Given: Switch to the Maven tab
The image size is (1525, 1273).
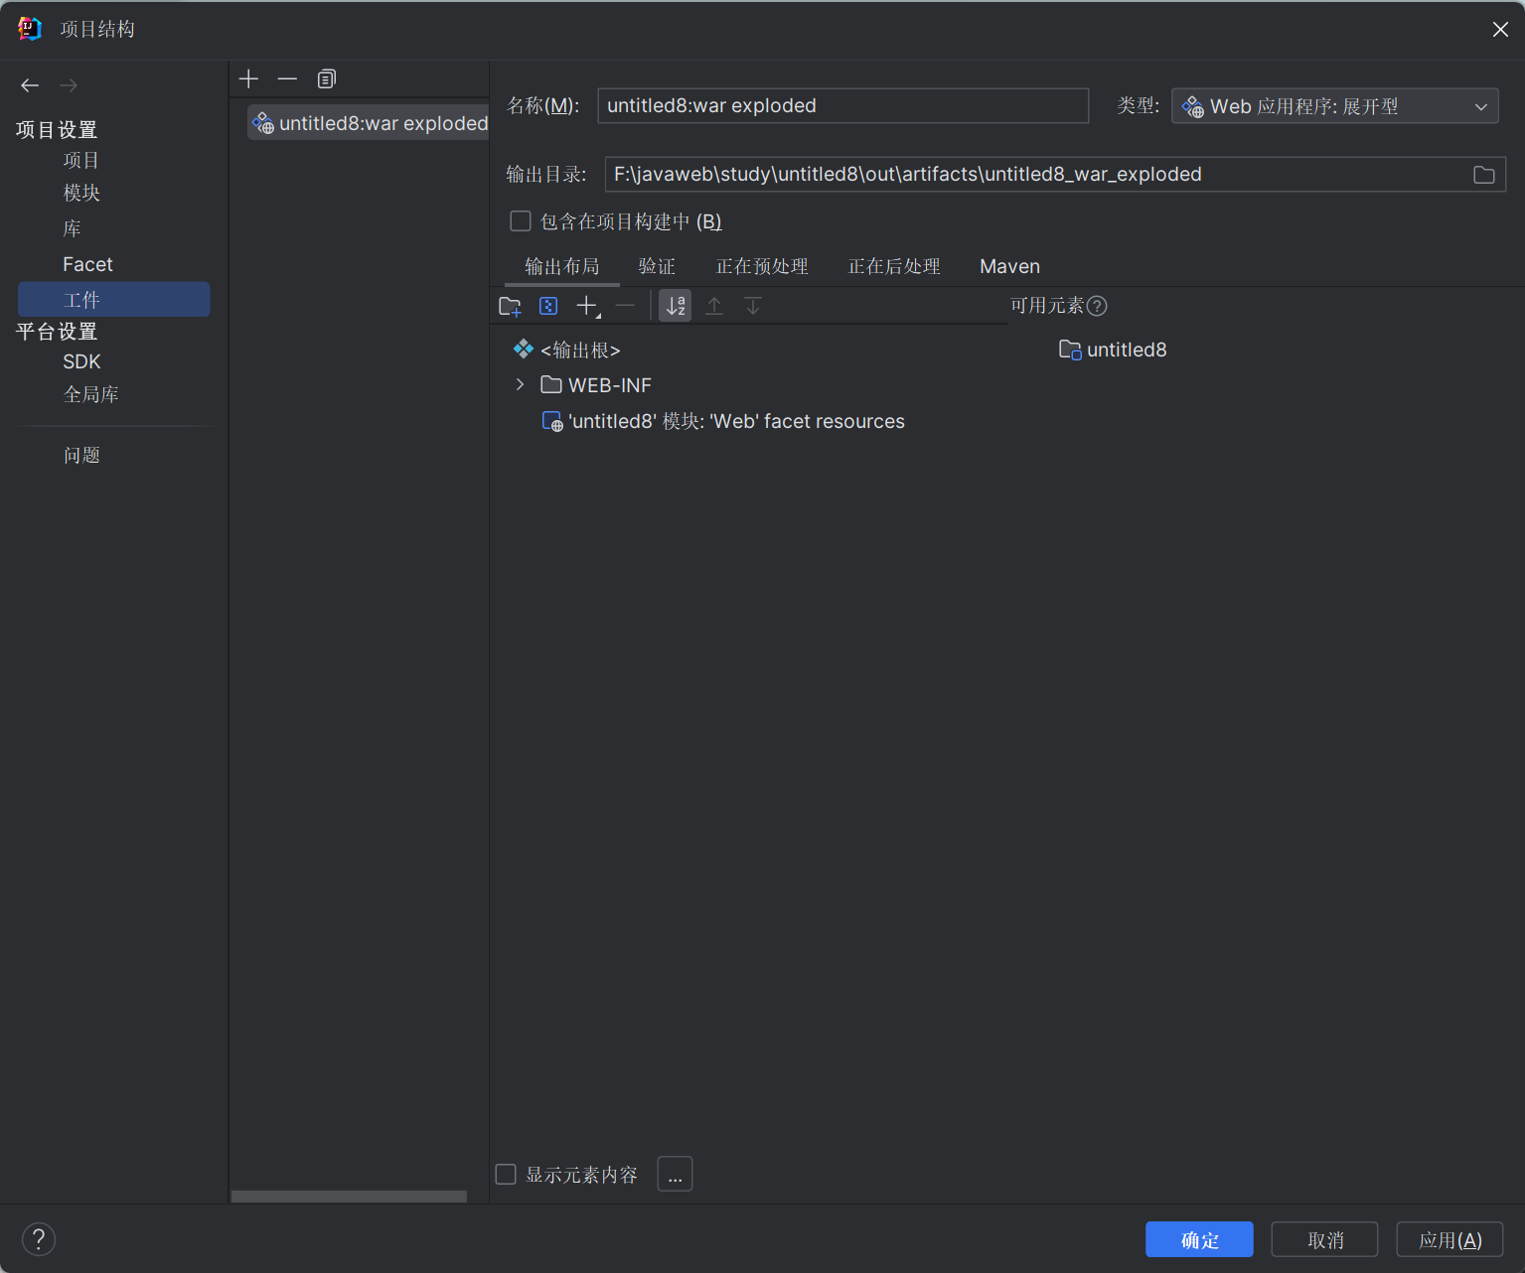Looking at the screenshot, I should coord(1009,266).
